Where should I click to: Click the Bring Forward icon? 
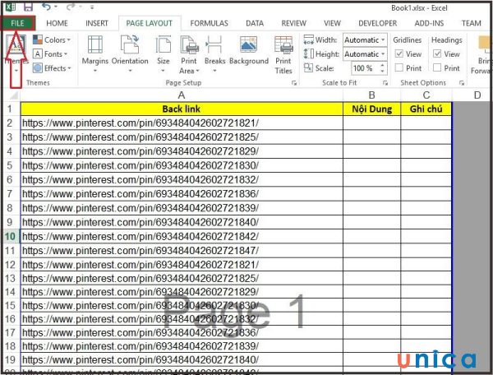pyautogui.click(x=485, y=44)
